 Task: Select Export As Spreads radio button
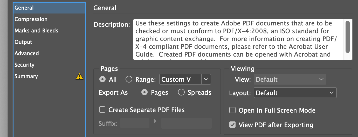click(181, 92)
